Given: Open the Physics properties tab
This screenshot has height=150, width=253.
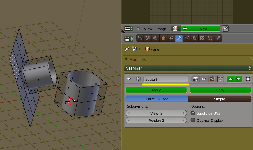Looking at the screenshot, I should 218,38.
